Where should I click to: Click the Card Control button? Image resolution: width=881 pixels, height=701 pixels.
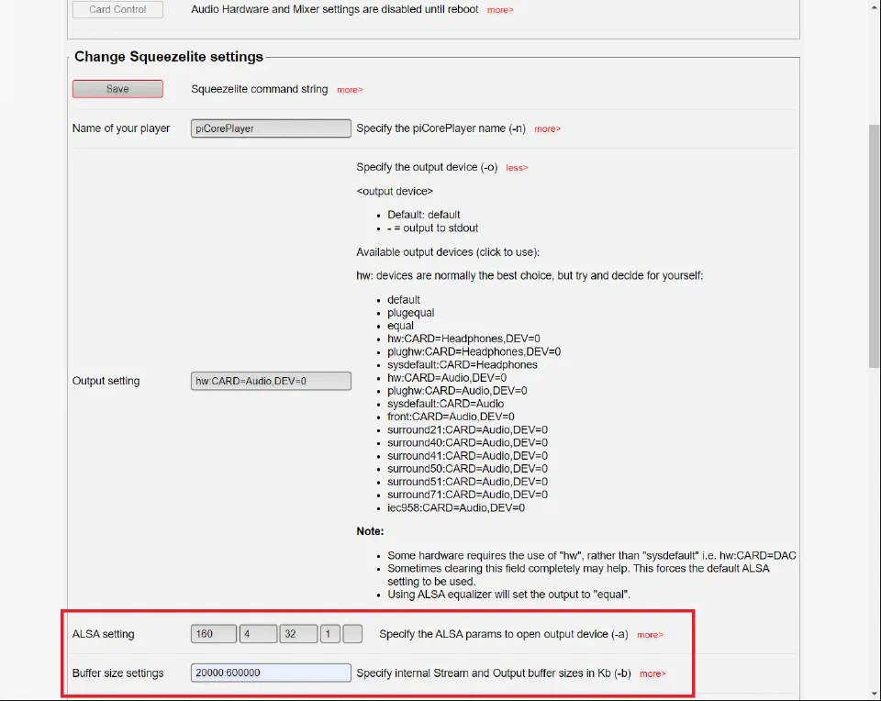pos(117,9)
